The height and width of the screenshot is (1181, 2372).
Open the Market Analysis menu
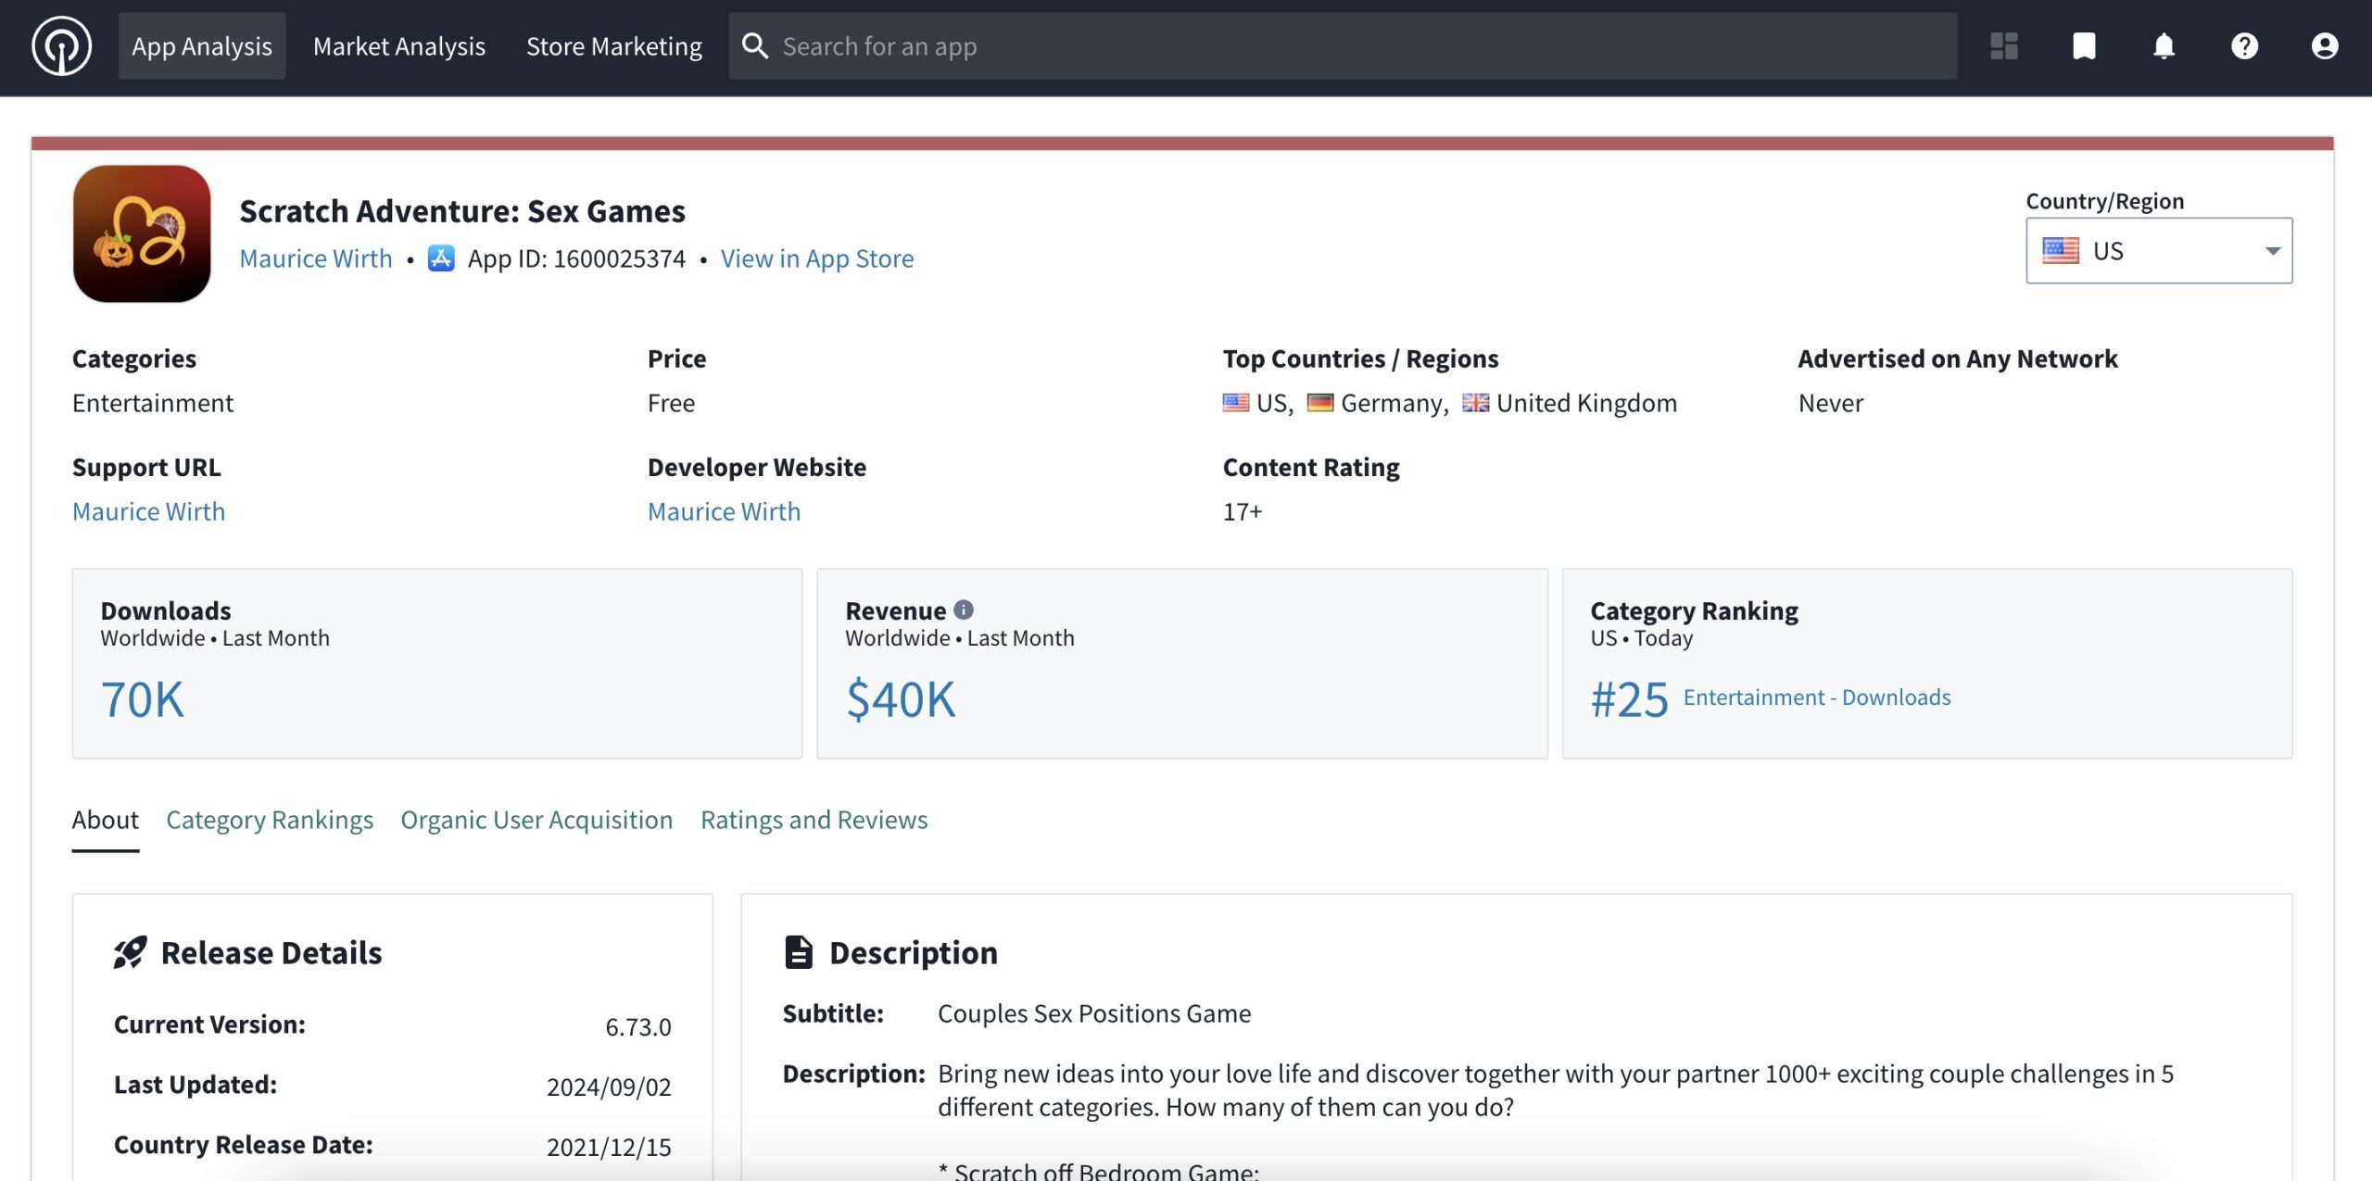coord(398,46)
